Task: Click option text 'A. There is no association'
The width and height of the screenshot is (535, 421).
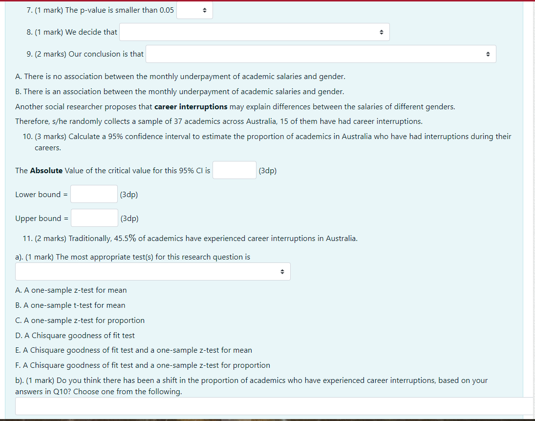Action: (180, 76)
